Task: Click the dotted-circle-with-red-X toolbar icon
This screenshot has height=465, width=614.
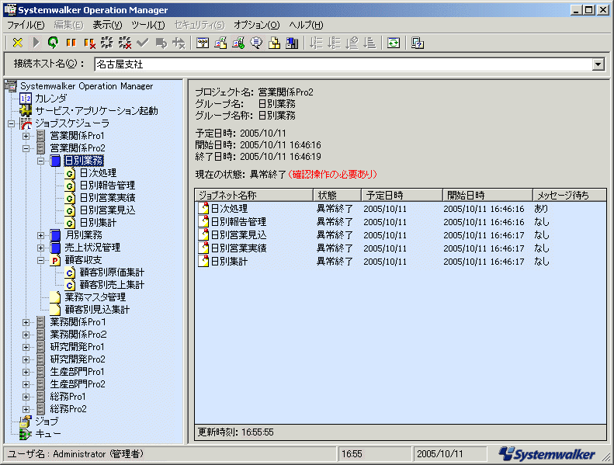Action: [x=125, y=43]
